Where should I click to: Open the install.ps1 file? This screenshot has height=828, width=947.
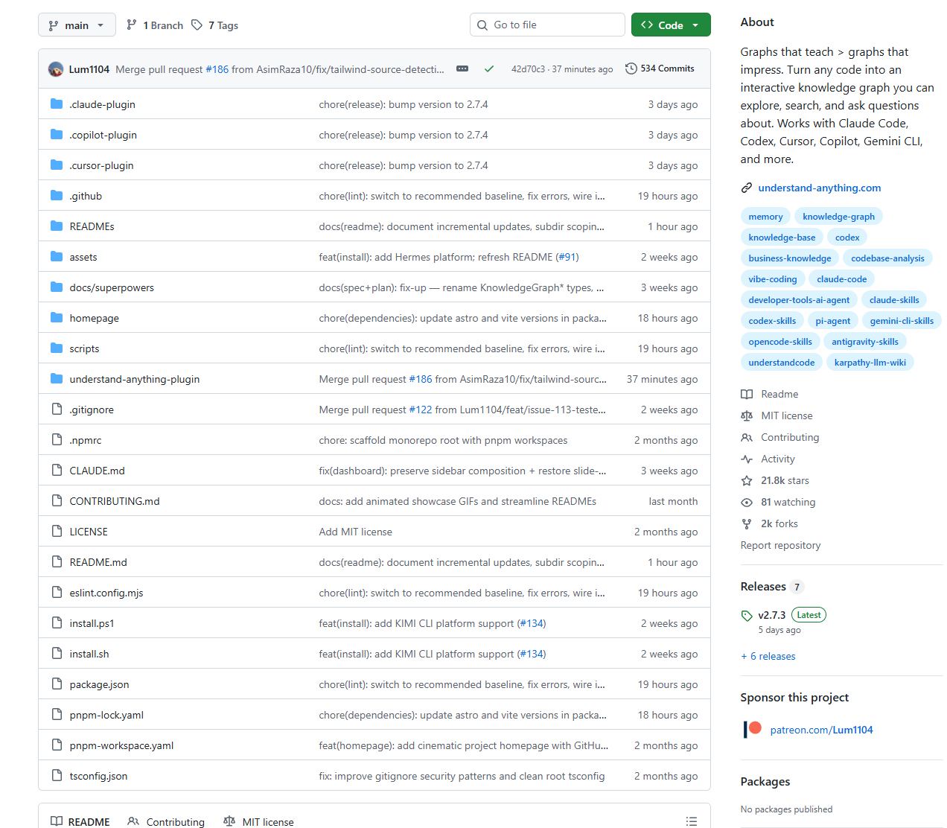point(92,623)
